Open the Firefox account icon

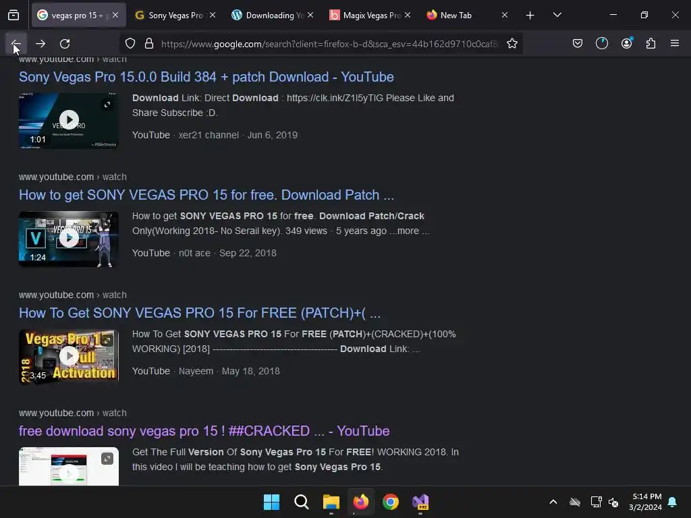click(x=626, y=44)
